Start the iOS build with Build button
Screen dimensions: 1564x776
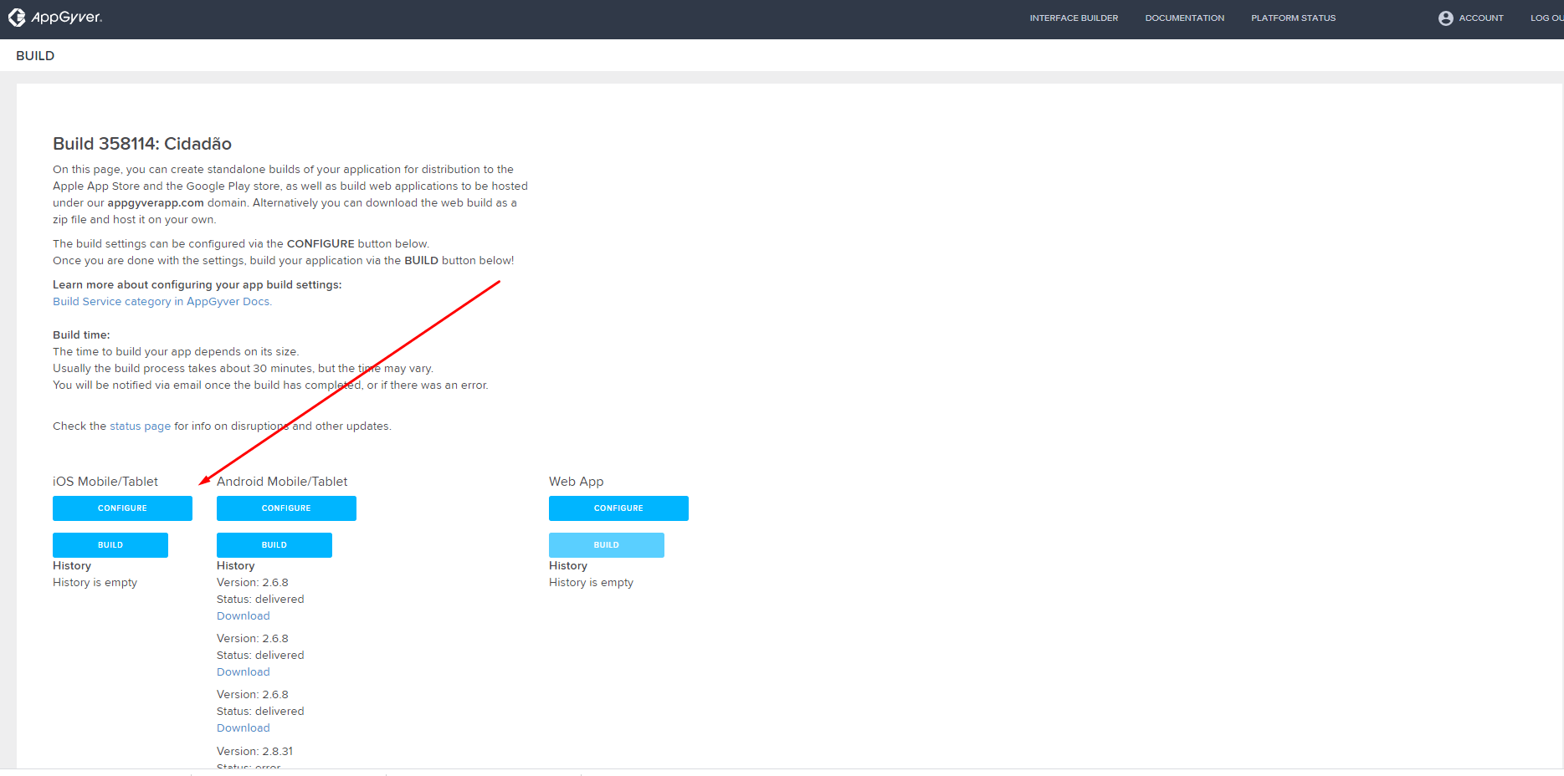[110, 545]
